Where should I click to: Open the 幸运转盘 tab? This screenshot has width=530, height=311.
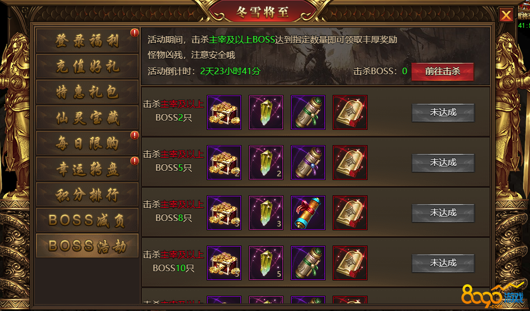[x=87, y=169]
